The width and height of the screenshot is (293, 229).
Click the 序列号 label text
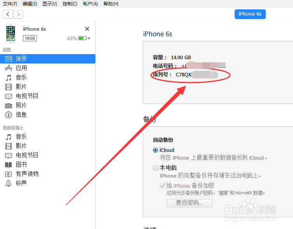(162, 74)
